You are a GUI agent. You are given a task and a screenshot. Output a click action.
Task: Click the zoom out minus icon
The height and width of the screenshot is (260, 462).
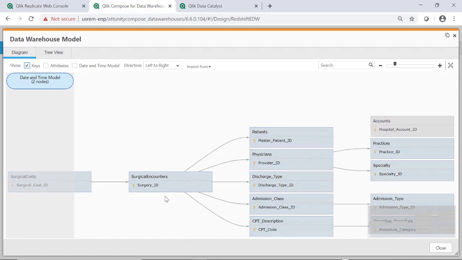click(380, 65)
